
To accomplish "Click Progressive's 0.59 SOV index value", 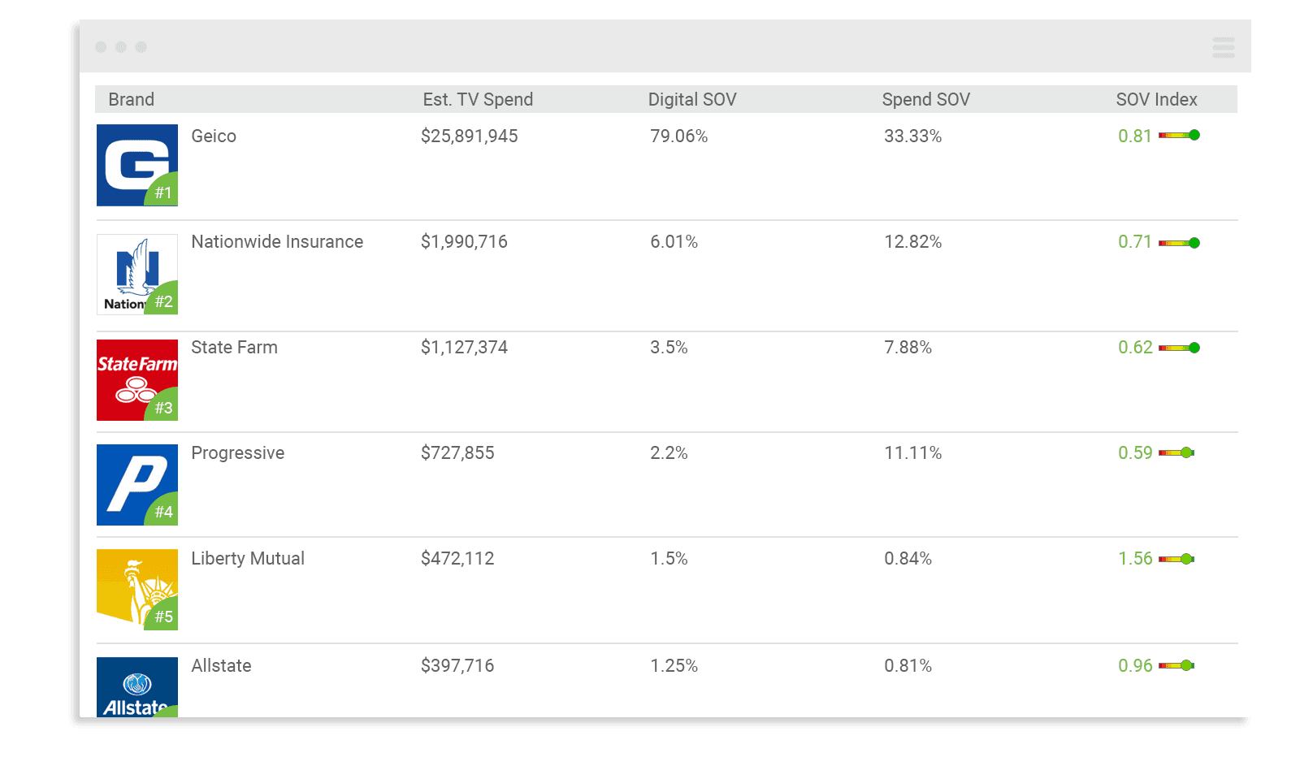I will click(x=1135, y=452).
